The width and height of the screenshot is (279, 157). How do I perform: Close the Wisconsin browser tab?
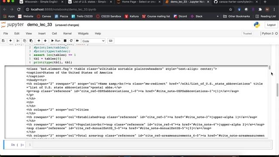pos(62,2)
